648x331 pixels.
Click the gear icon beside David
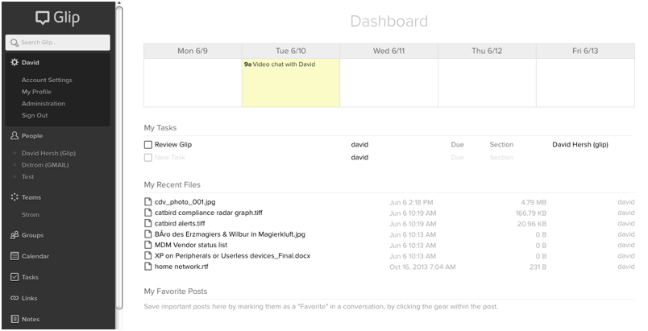(15, 62)
